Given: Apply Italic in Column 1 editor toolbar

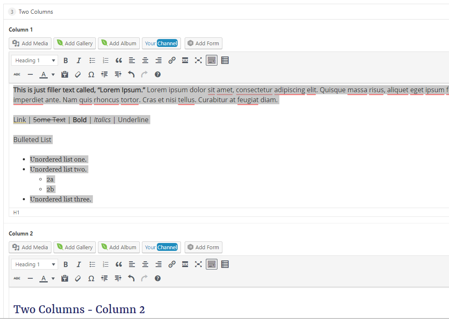Looking at the screenshot, I should pos(79,61).
